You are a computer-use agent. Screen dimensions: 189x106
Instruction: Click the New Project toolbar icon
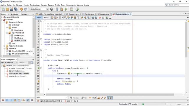[x=7, y=9]
